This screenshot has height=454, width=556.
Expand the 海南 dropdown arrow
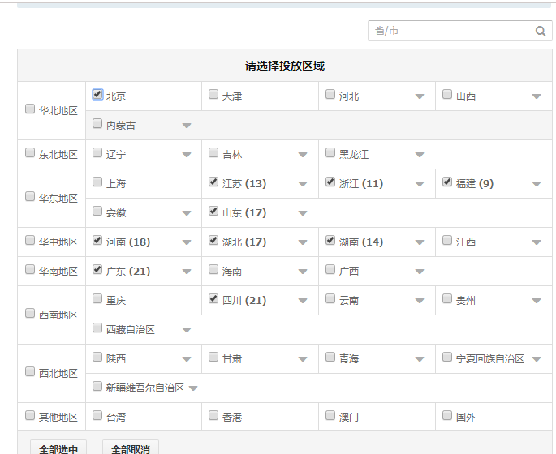(303, 272)
